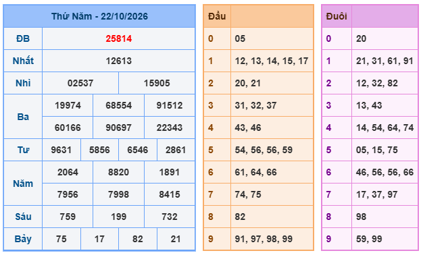Select the Sáu prize number 732
The width and height of the screenshot is (421, 253).
[x=170, y=217]
